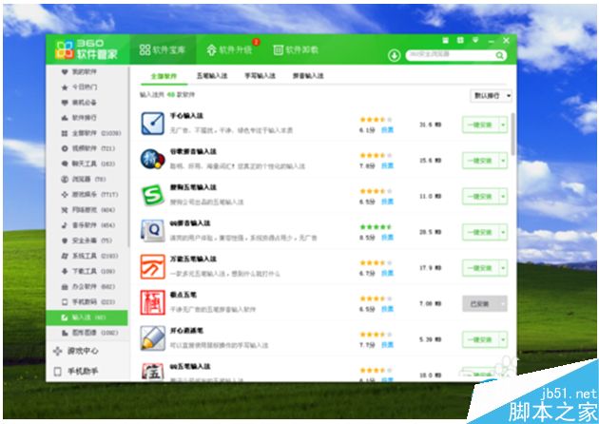This screenshot has width=599, height=424.
Task: Expand install options arrow for 开心逍遥笔
Action: (x=503, y=339)
